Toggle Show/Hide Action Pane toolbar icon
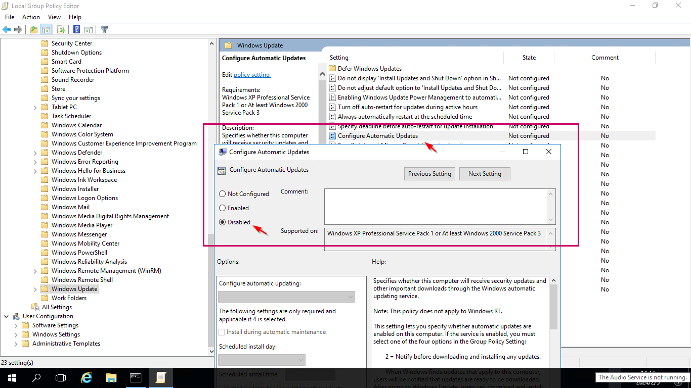 [x=89, y=29]
